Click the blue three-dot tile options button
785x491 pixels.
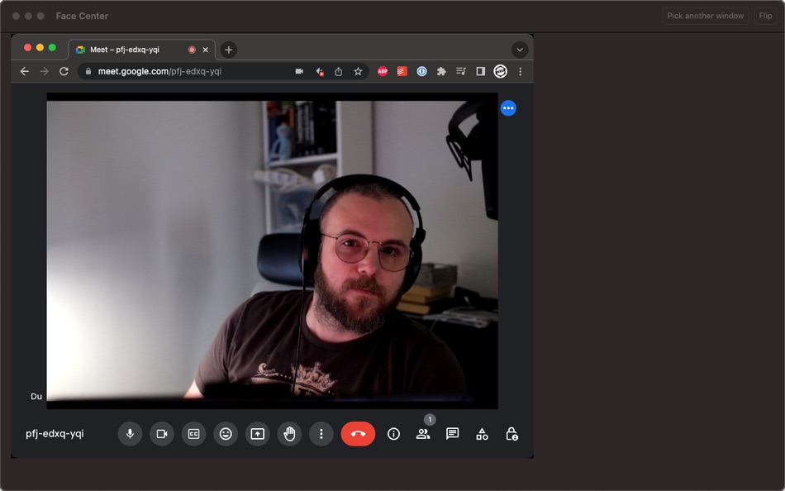pos(508,108)
